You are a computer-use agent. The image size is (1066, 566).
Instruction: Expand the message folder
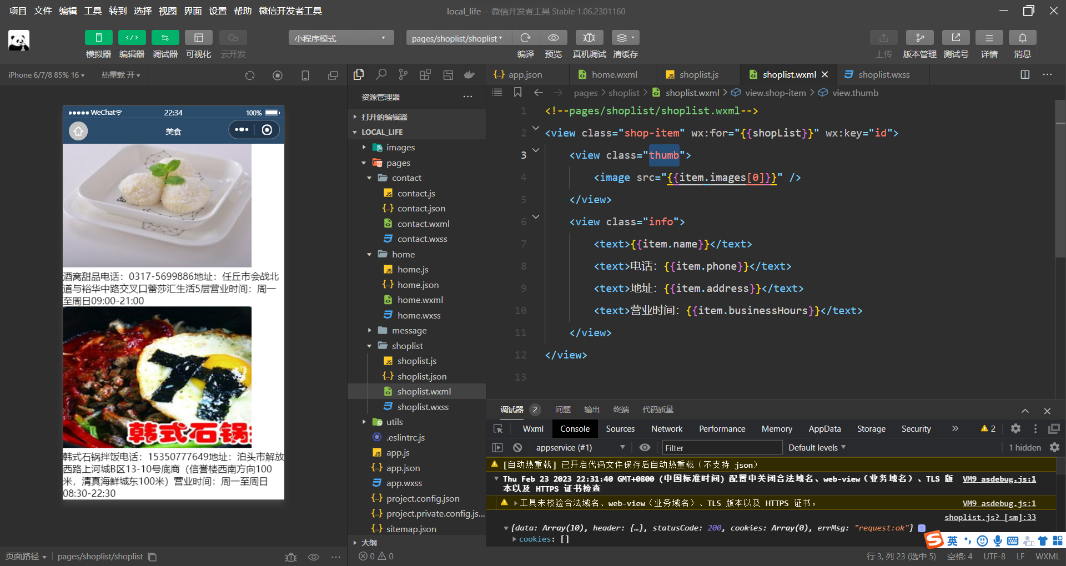coord(409,330)
